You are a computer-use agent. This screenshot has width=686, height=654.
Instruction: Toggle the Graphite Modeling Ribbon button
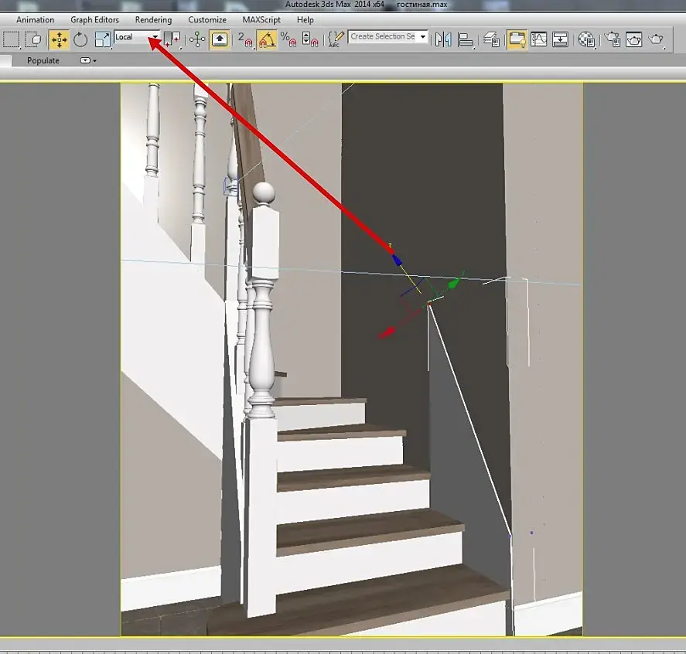[x=517, y=39]
